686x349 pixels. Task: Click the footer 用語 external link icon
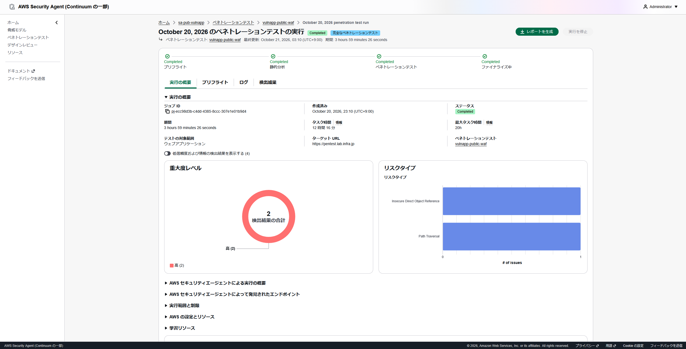[x=615, y=346]
